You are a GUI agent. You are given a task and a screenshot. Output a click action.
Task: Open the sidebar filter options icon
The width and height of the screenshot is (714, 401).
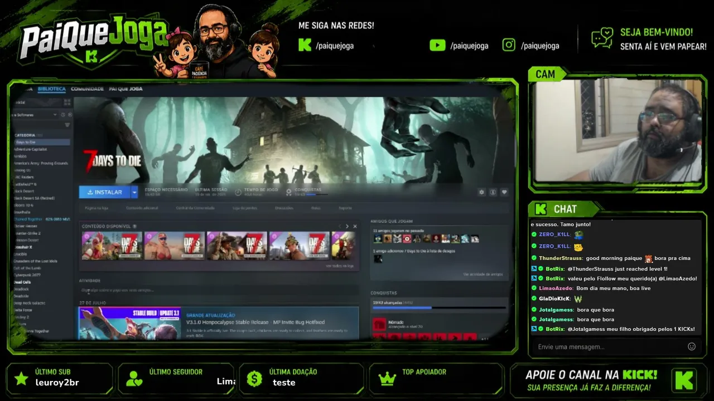click(x=67, y=125)
